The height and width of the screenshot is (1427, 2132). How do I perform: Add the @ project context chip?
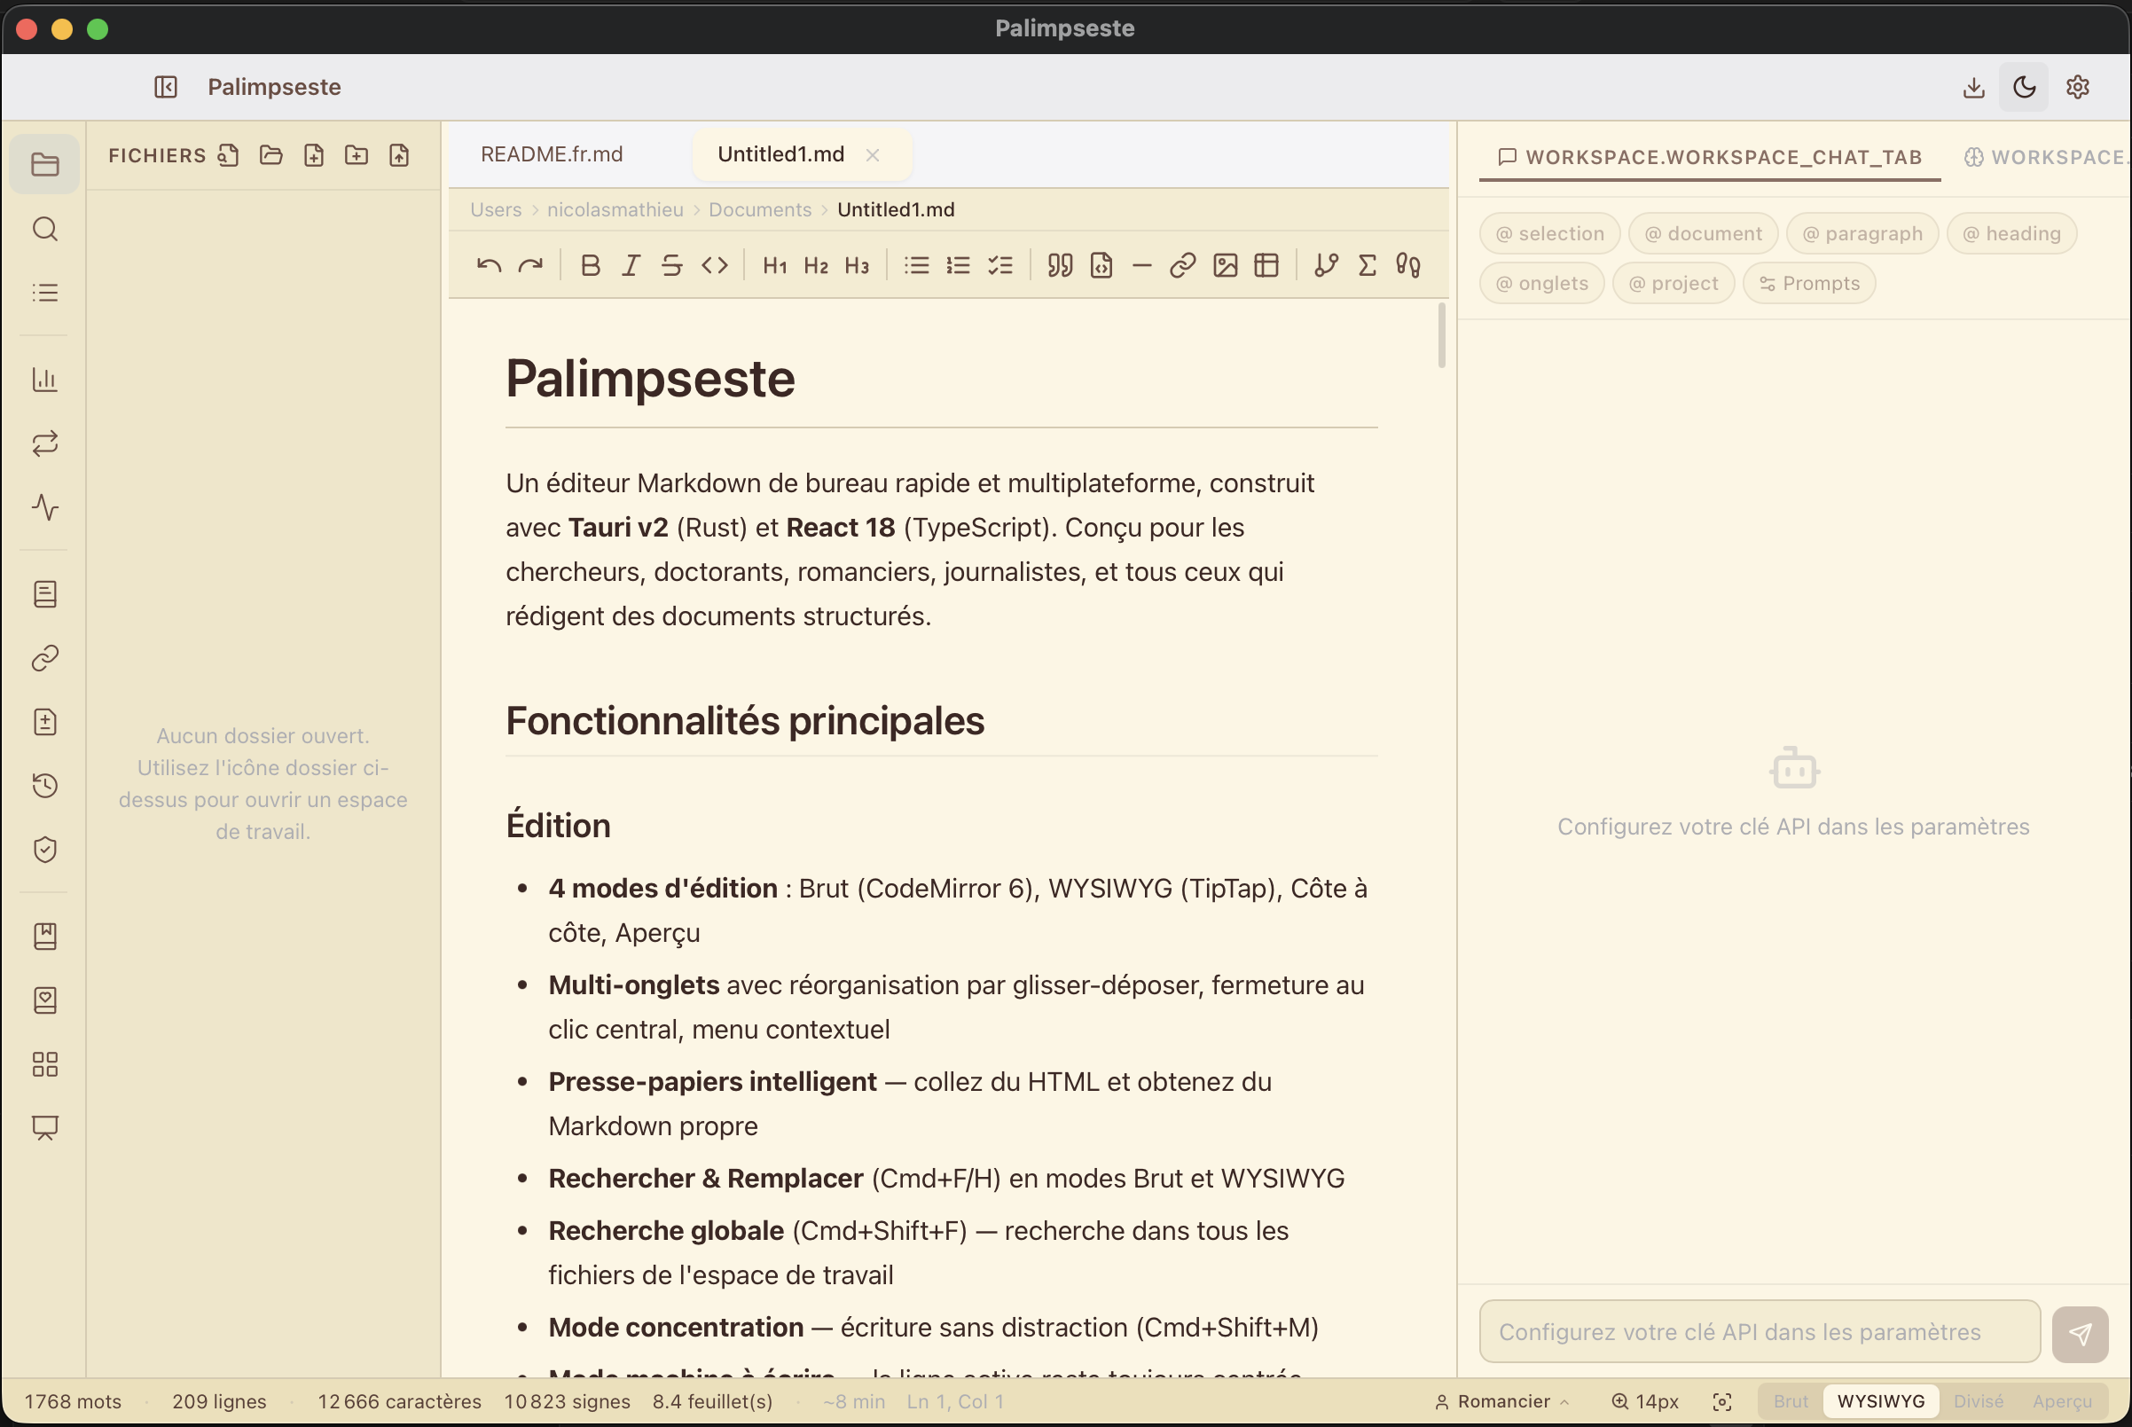(1673, 284)
